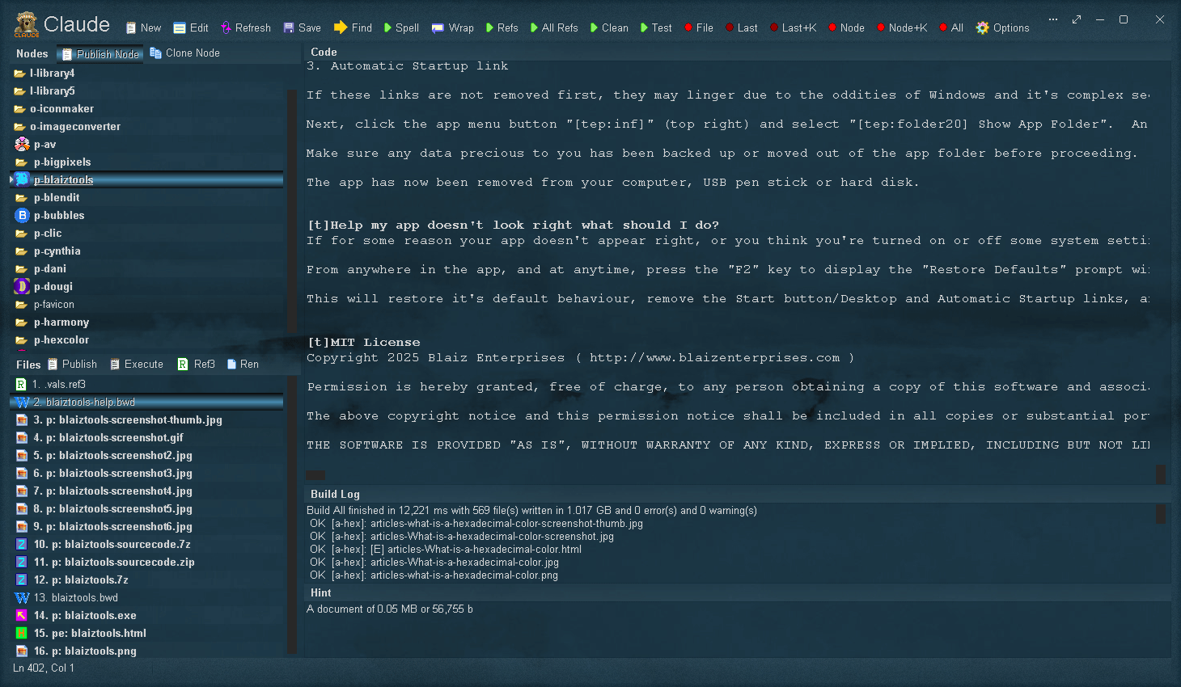Click the blaiztools.exe pink icon
The image size is (1181, 687).
22,615
